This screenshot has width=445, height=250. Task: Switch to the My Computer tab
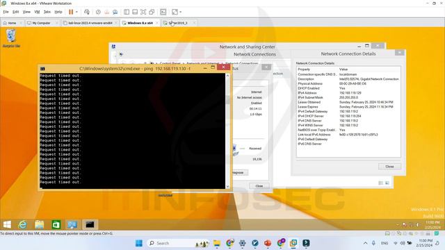point(42,23)
